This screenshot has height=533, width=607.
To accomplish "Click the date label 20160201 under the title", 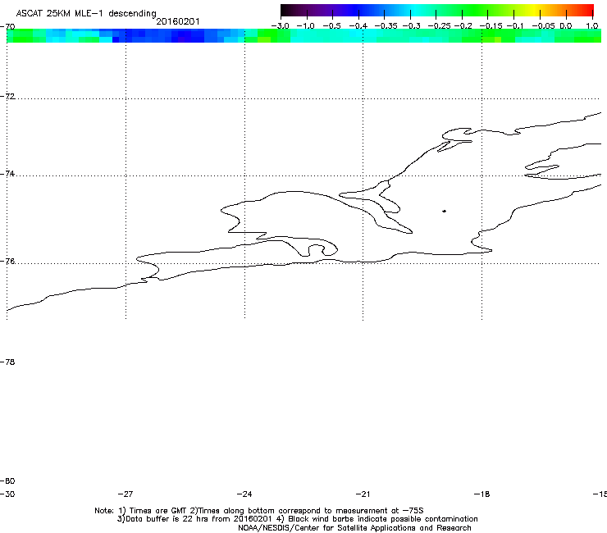I will tap(178, 21).
